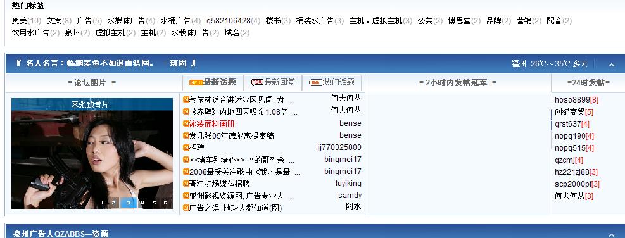Open poster scp2000pf in 24-hour list
The height and width of the screenshot is (238, 625).
(573, 184)
